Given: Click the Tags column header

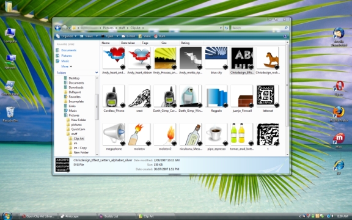Looking at the screenshot, I should click(x=150, y=43).
